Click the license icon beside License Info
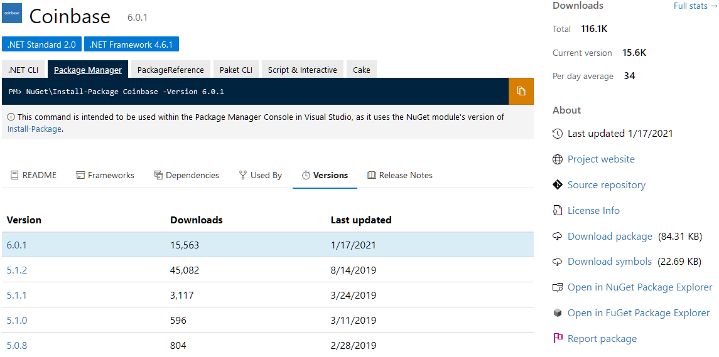Viewport: 719px width, 357px height. [558, 211]
